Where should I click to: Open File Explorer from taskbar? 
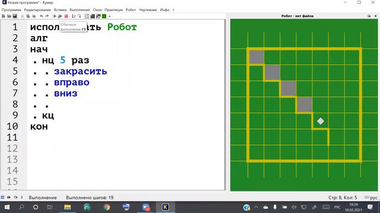[x=67, y=207]
